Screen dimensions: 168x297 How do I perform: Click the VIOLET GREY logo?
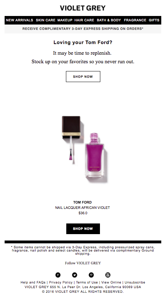(83, 8)
